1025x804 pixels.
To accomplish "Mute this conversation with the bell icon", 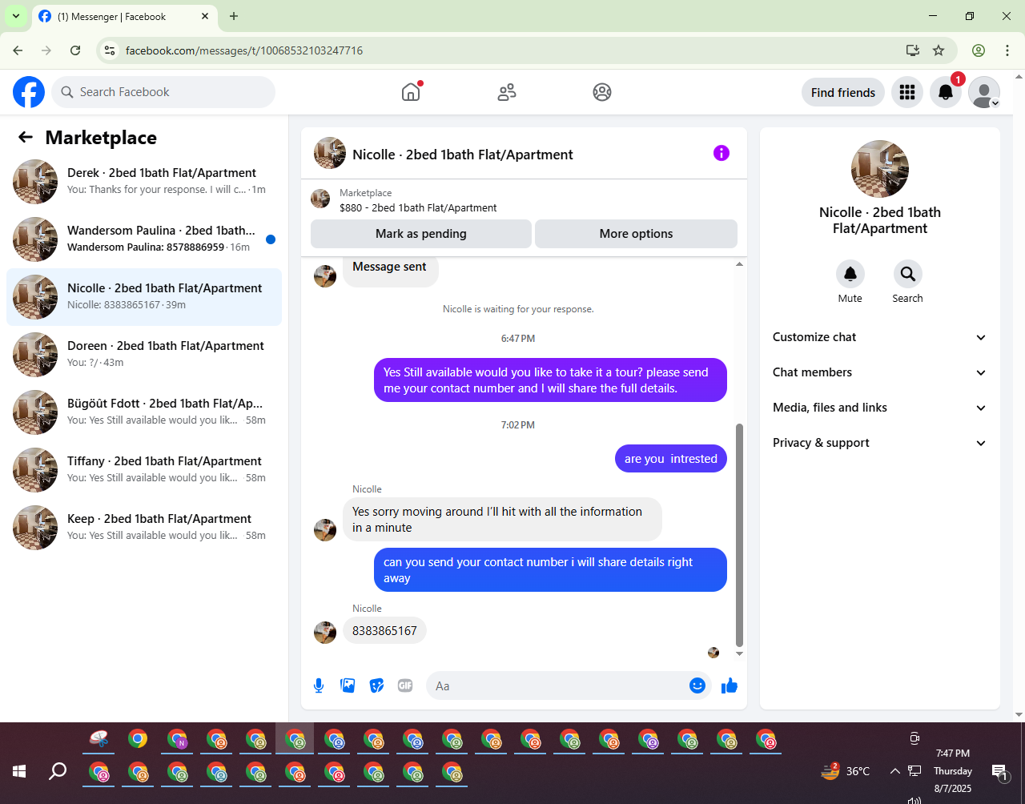I will pyautogui.click(x=850, y=274).
